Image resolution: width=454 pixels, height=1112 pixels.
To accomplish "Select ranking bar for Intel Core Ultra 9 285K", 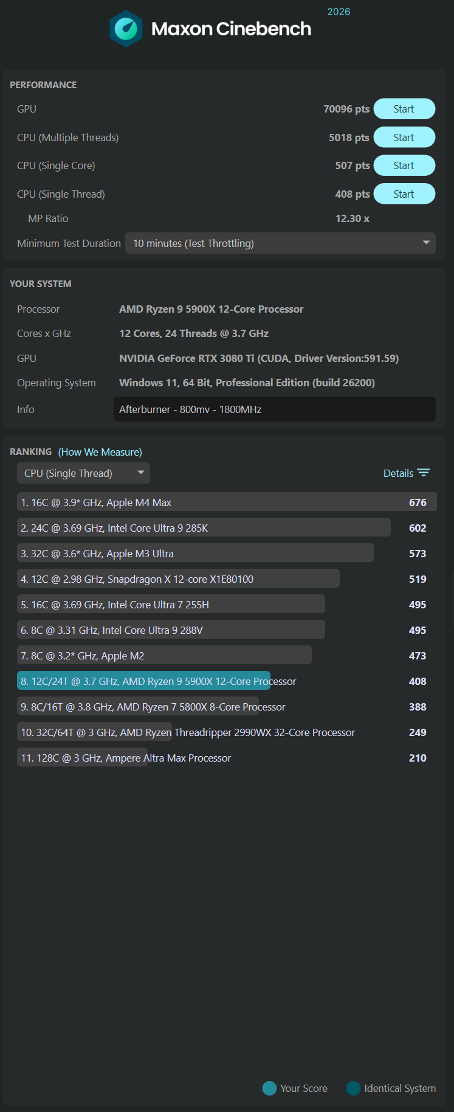I will point(227,528).
